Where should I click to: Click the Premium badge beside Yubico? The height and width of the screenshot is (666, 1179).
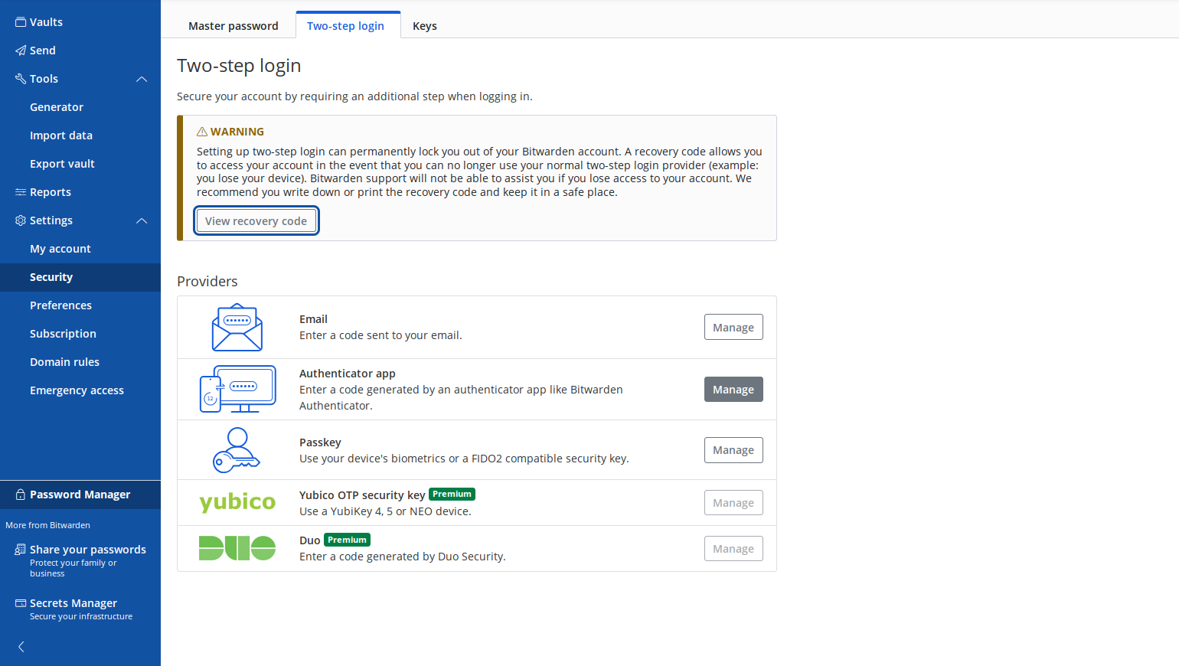coord(452,495)
